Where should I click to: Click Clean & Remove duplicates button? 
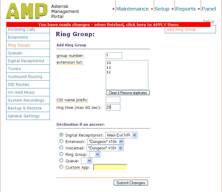pos(128,93)
